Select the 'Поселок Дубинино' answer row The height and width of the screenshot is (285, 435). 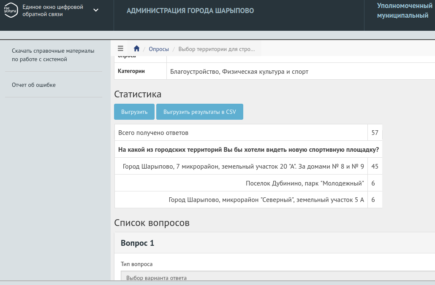point(304,183)
